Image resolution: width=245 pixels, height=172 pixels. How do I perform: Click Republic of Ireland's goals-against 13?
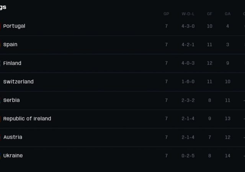pos(228,119)
